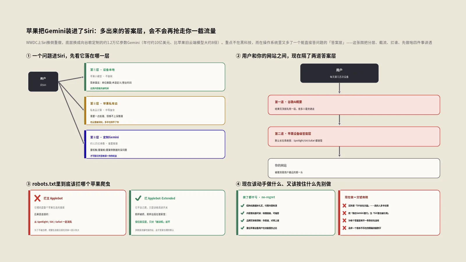The image size is (466, 262).
Task: Click the checkmark next to 结构化数据补扎实
Action: point(242,206)
